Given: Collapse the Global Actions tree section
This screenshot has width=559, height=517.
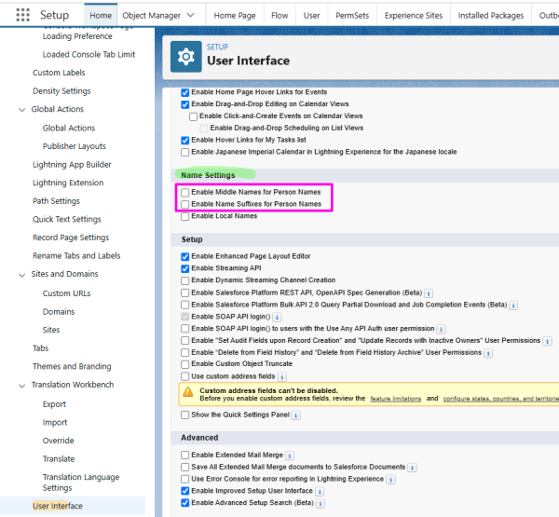Looking at the screenshot, I should coord(22,110).
